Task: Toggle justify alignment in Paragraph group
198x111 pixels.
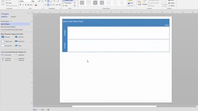Action: click(x=54, y=5)
